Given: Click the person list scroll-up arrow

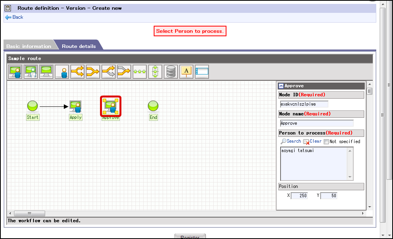Looking at the screenshot, I should coord(350,150).
